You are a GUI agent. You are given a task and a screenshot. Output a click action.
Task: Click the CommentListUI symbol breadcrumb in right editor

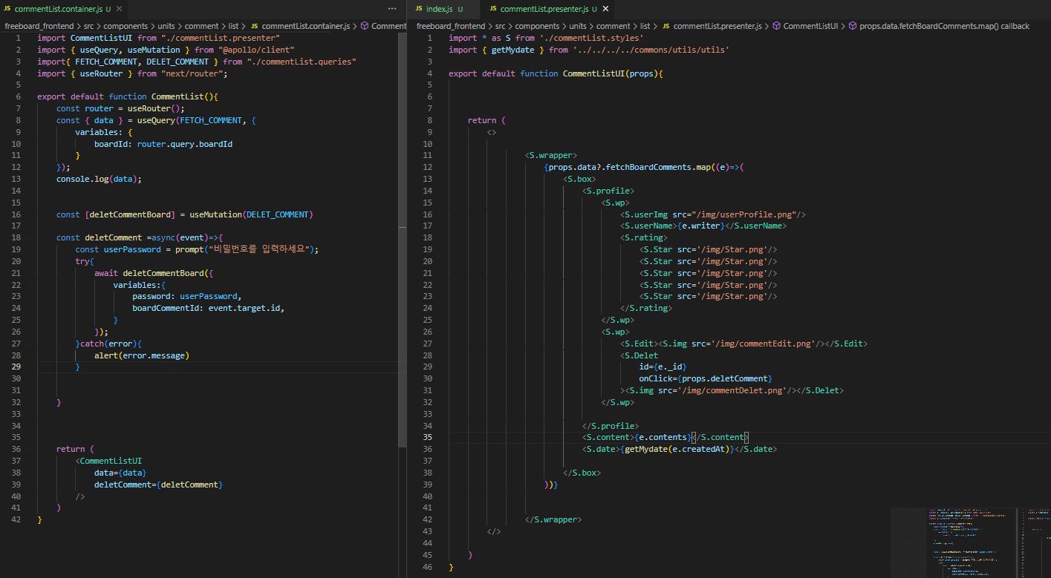coord(805,26)
